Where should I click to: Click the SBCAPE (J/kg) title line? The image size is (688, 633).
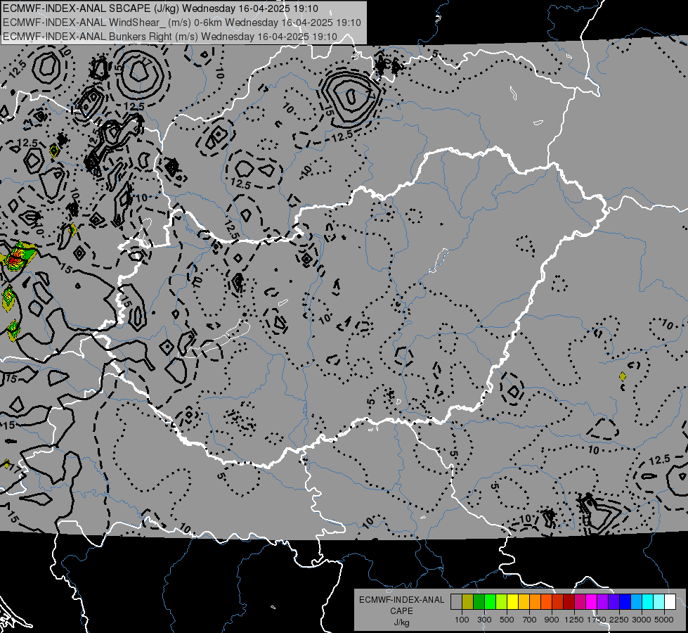(161, 8)
